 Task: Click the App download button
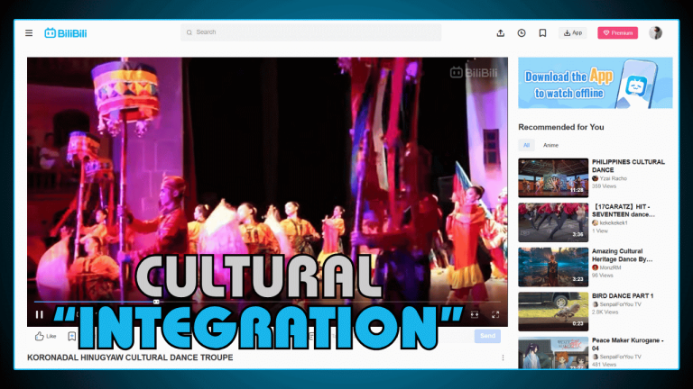572,33
